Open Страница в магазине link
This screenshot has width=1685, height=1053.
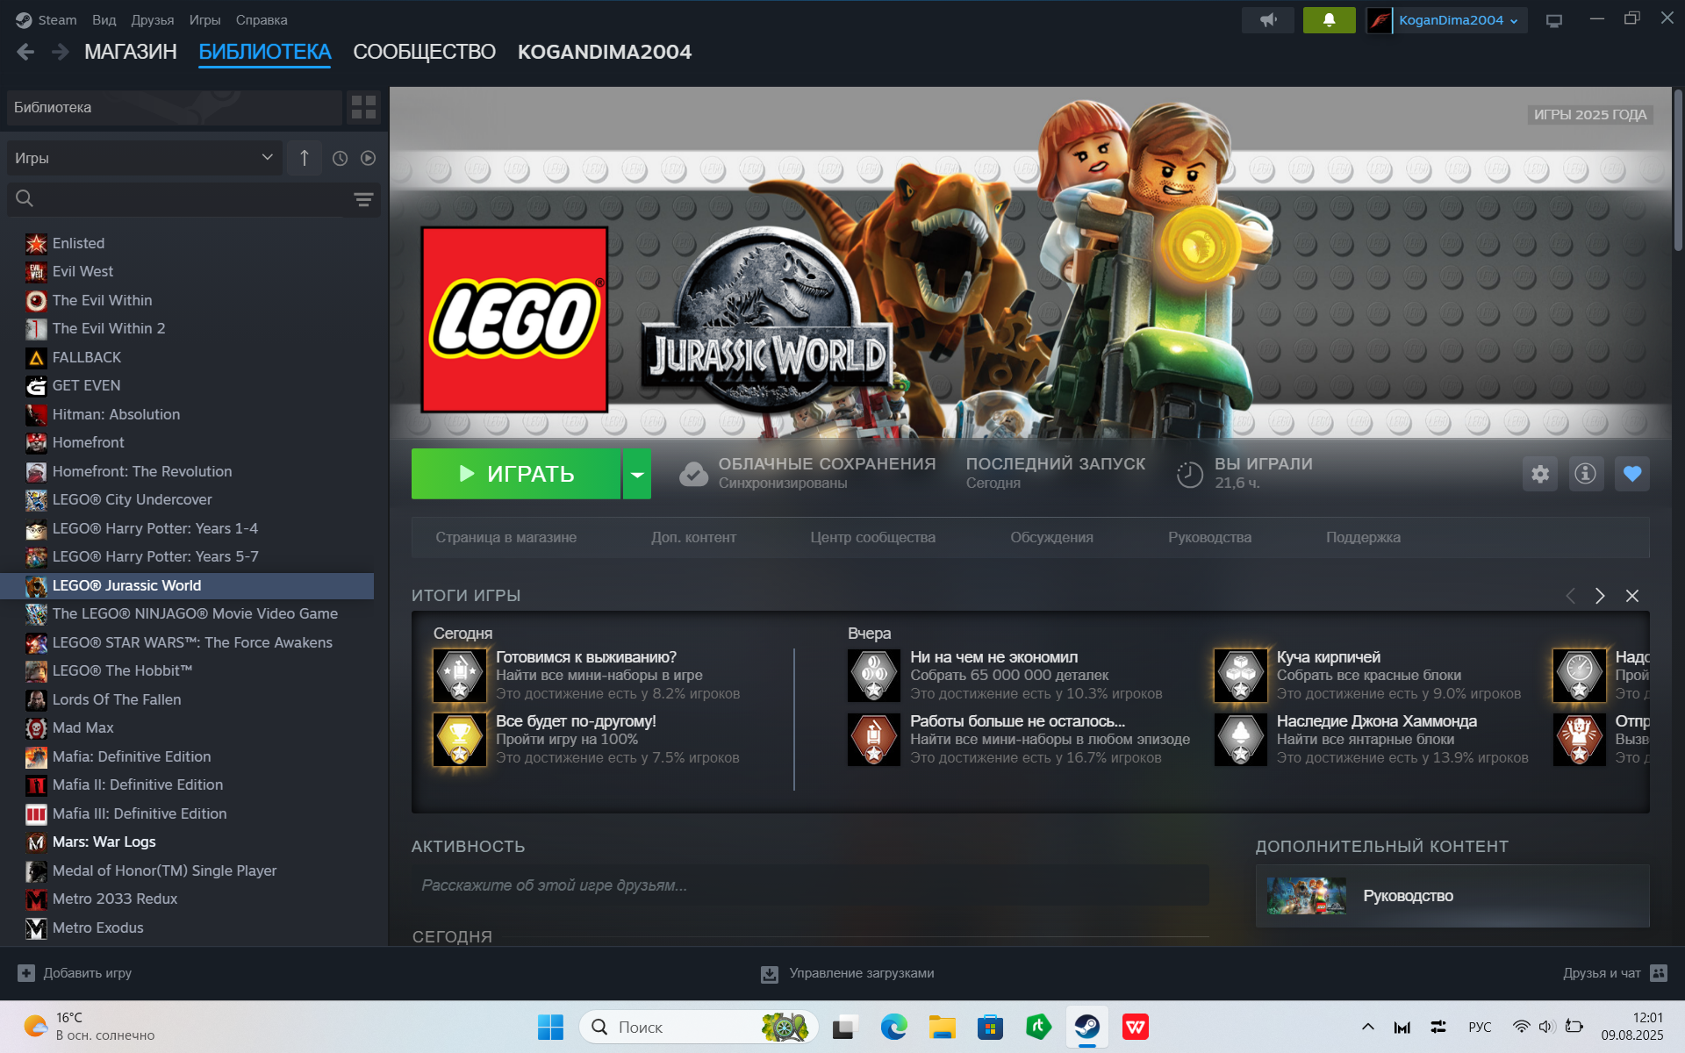point(506,538)
